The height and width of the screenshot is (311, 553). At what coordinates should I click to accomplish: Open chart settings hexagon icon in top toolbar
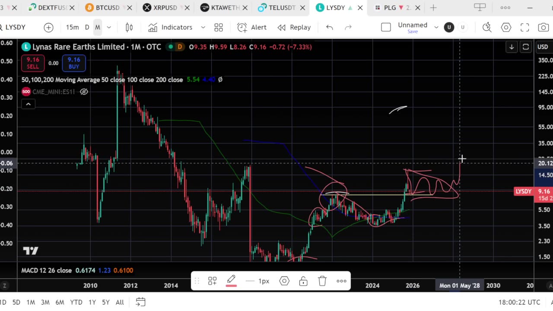tap(506, 27)
